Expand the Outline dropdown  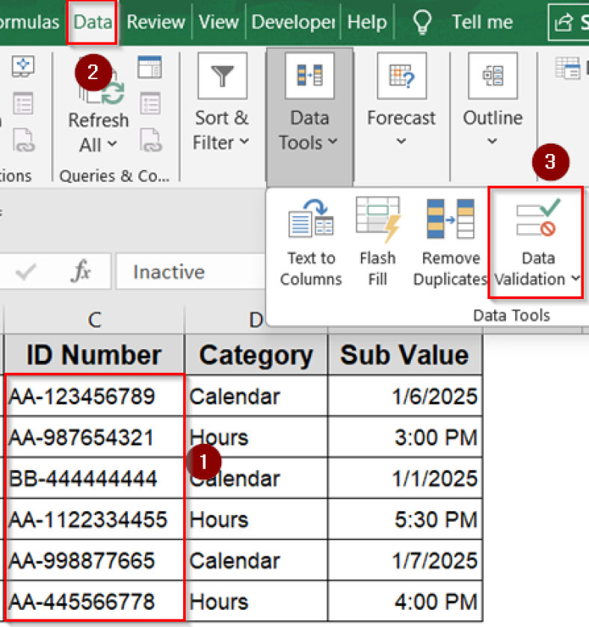coord(492,142)
